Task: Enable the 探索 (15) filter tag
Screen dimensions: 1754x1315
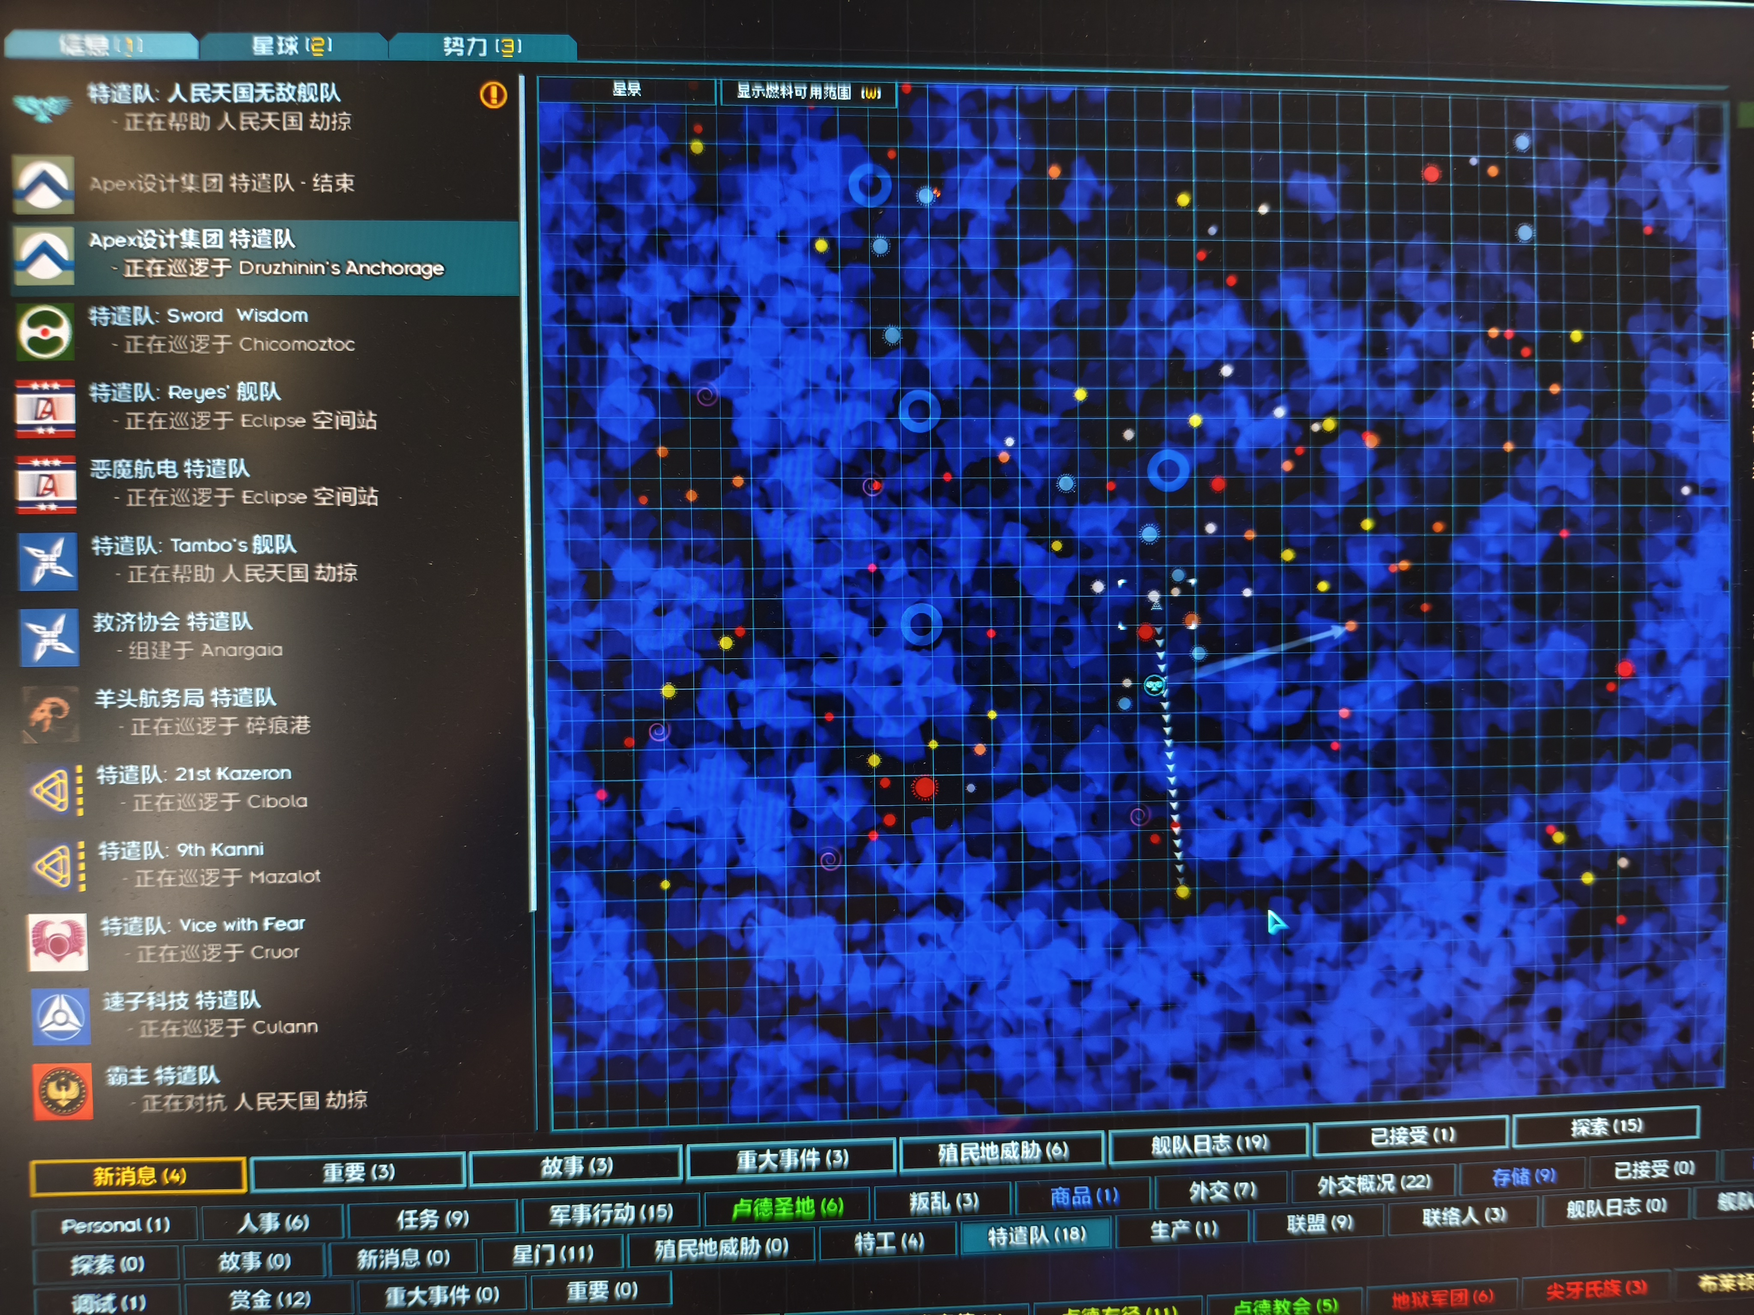Action: [1606, 1126]
